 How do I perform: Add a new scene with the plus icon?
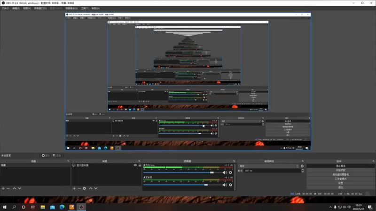[3, 188]
